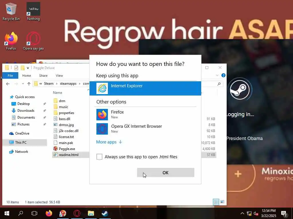Go back with the Explorer back arrow
The width and height of the screenshot is (293, 219).
pyautogui.click(x=8, y=84)
